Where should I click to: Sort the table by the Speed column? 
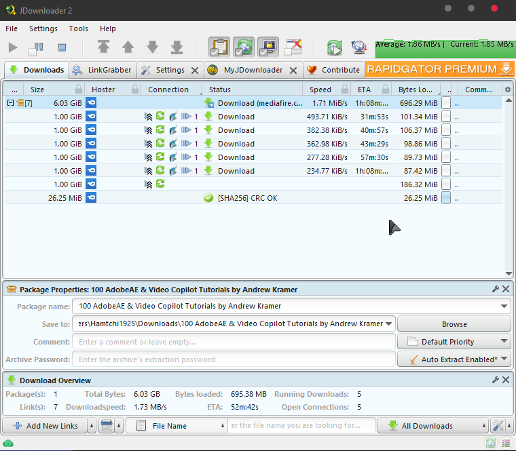coord(320,90)
